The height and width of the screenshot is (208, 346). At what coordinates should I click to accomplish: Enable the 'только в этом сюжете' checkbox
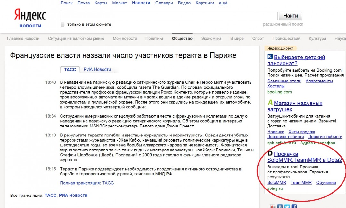[62, 24]
